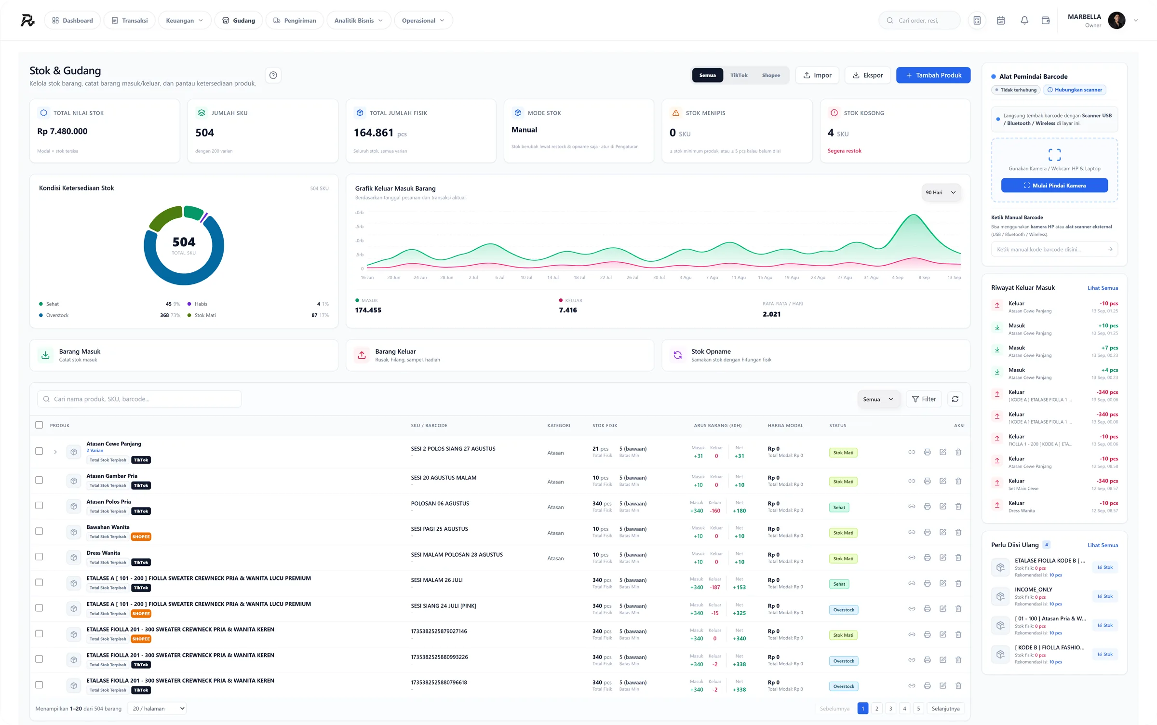Edit the Atasan Polos Pria product row
Screen dimensions: 1157x725
[943, 506]
